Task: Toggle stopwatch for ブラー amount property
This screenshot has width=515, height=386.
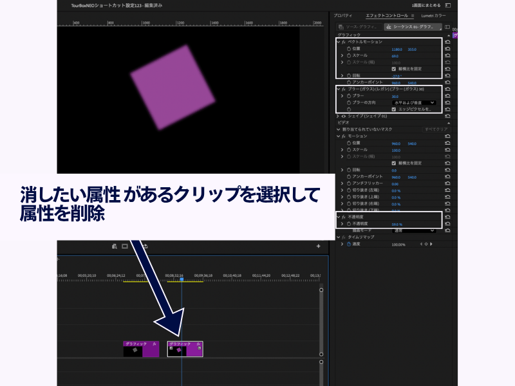Action: (349, 96)
